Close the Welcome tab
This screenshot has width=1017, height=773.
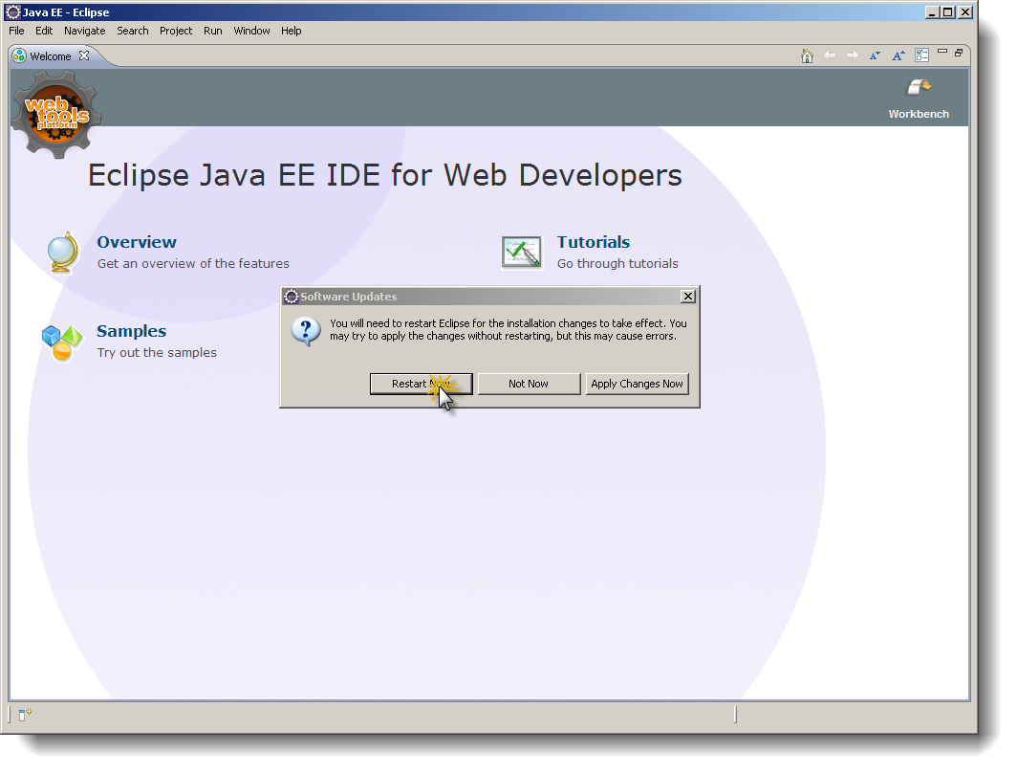84,55
